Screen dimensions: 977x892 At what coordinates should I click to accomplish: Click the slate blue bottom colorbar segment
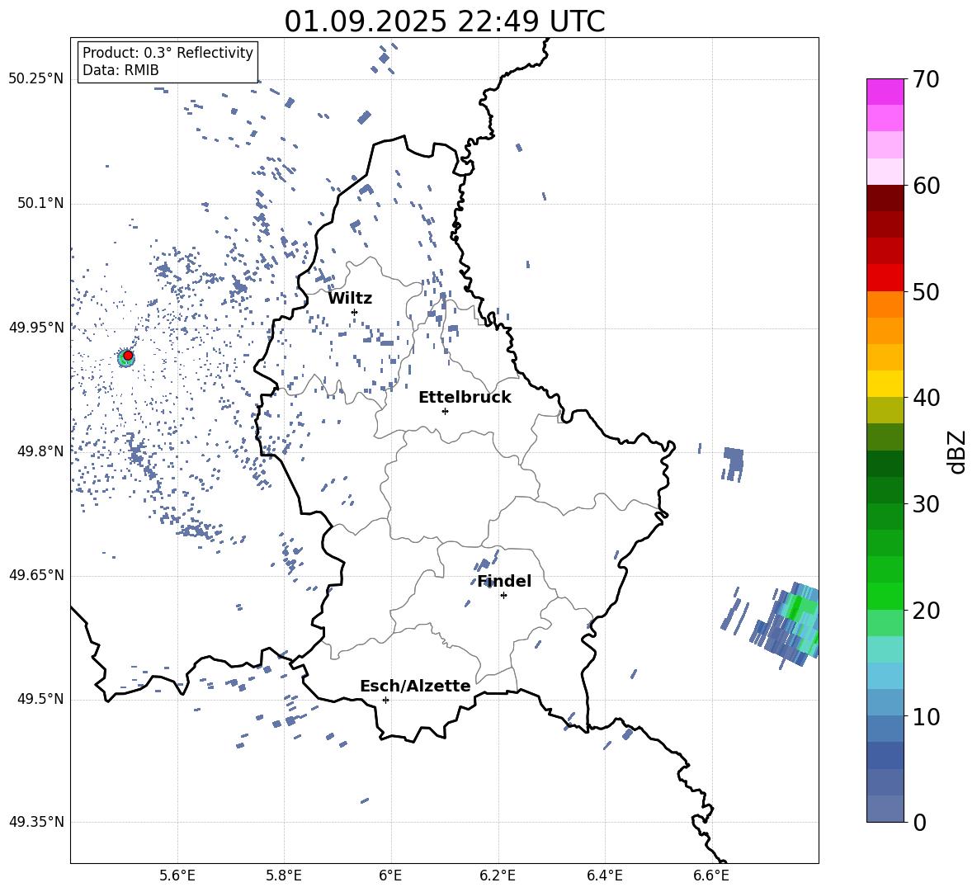click(885, 809)
